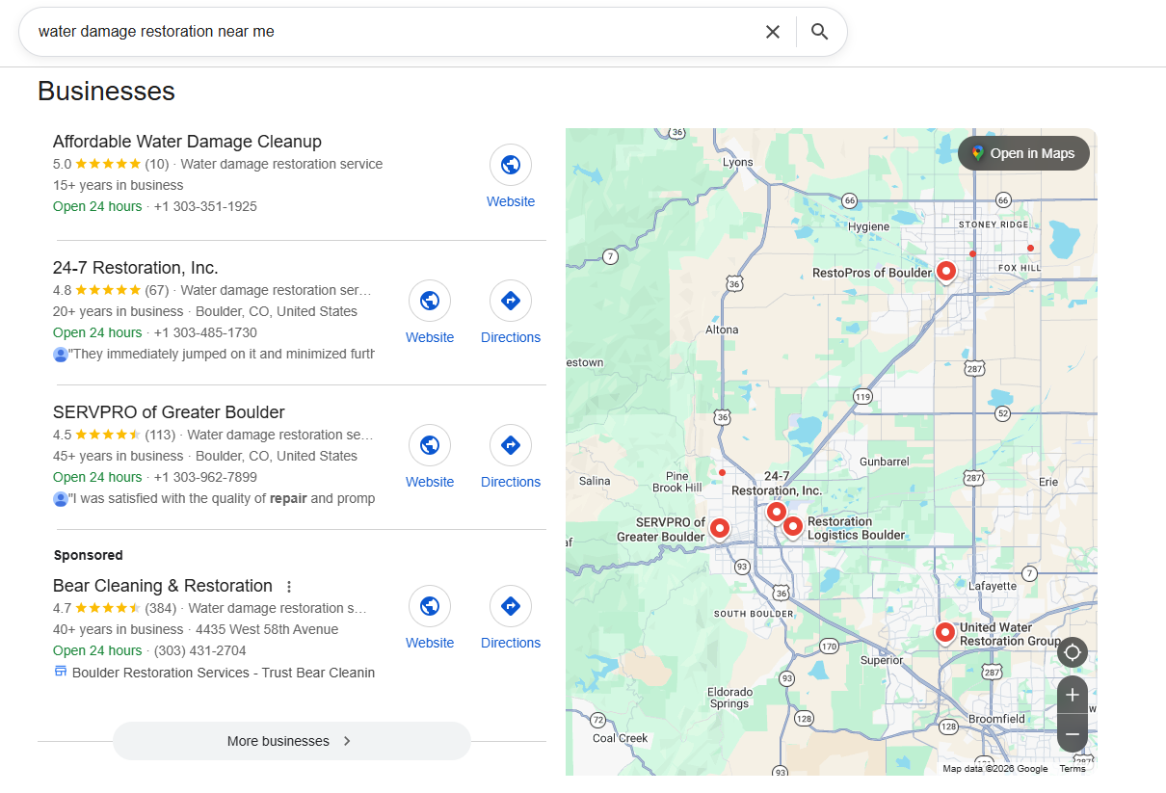Clear the search box with the X icon
This screenshot has width=1166, height=793.
772,32
